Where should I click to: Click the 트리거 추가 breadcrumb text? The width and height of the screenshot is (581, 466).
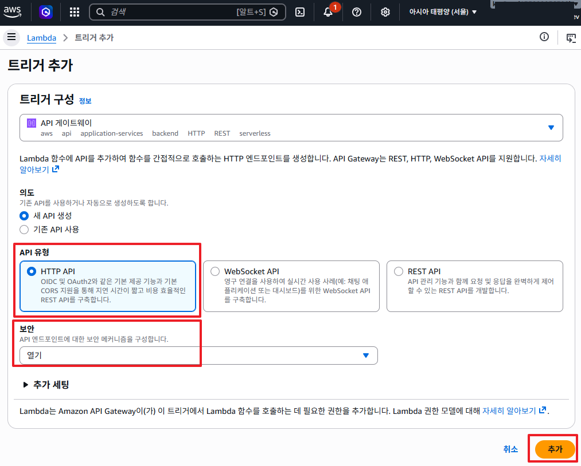click(94, 38)
